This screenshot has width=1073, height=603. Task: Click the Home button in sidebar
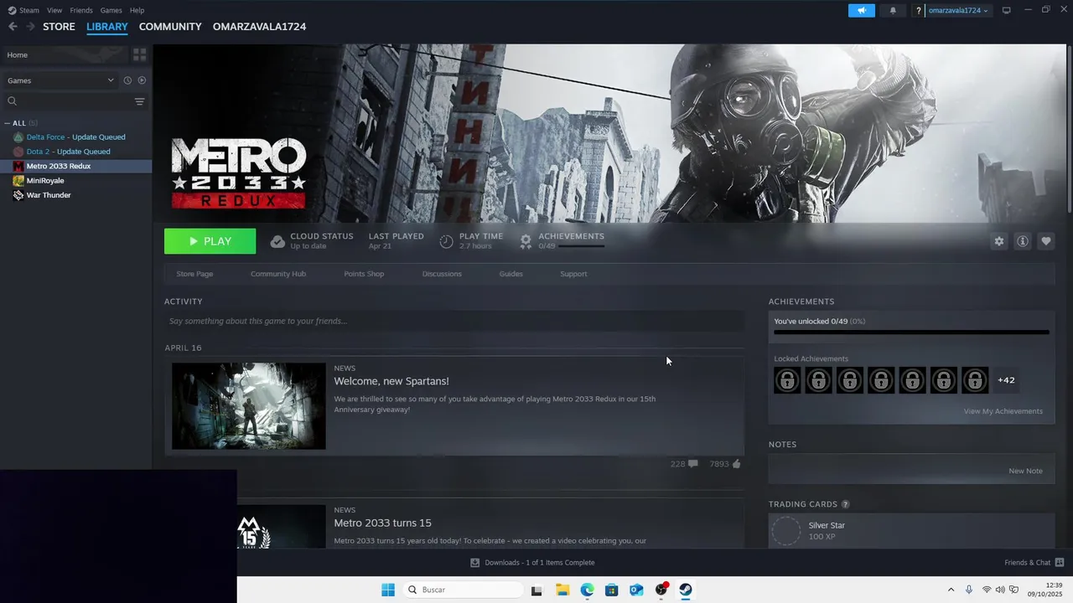click(64, 54)
